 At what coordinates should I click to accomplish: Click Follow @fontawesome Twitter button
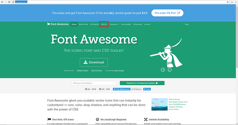(x=122, y=89)
